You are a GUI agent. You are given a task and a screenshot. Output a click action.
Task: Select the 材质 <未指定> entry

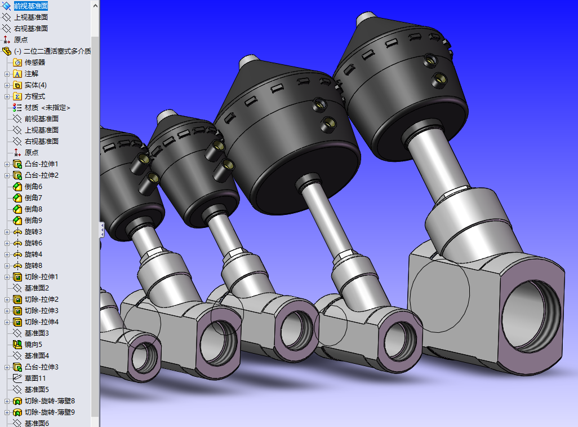tap(47, 108)
